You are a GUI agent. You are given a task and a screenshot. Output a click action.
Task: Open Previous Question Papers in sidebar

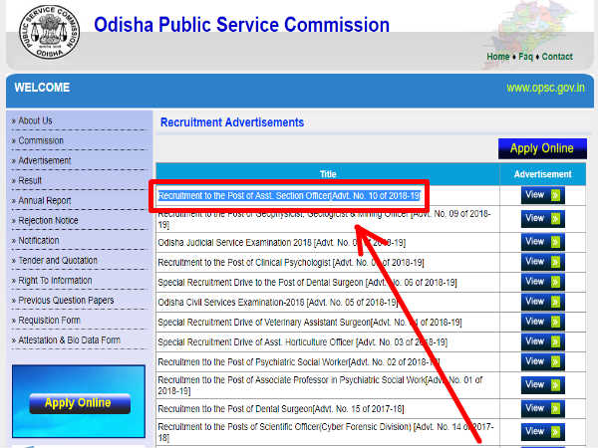[66, 301]
